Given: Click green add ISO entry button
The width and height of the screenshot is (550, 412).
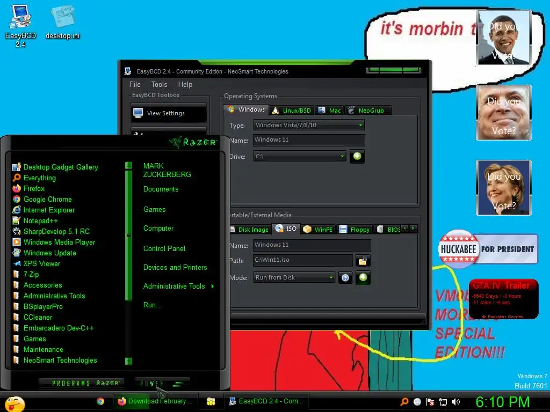Looking at the screenshot, I should click(363, 277).
